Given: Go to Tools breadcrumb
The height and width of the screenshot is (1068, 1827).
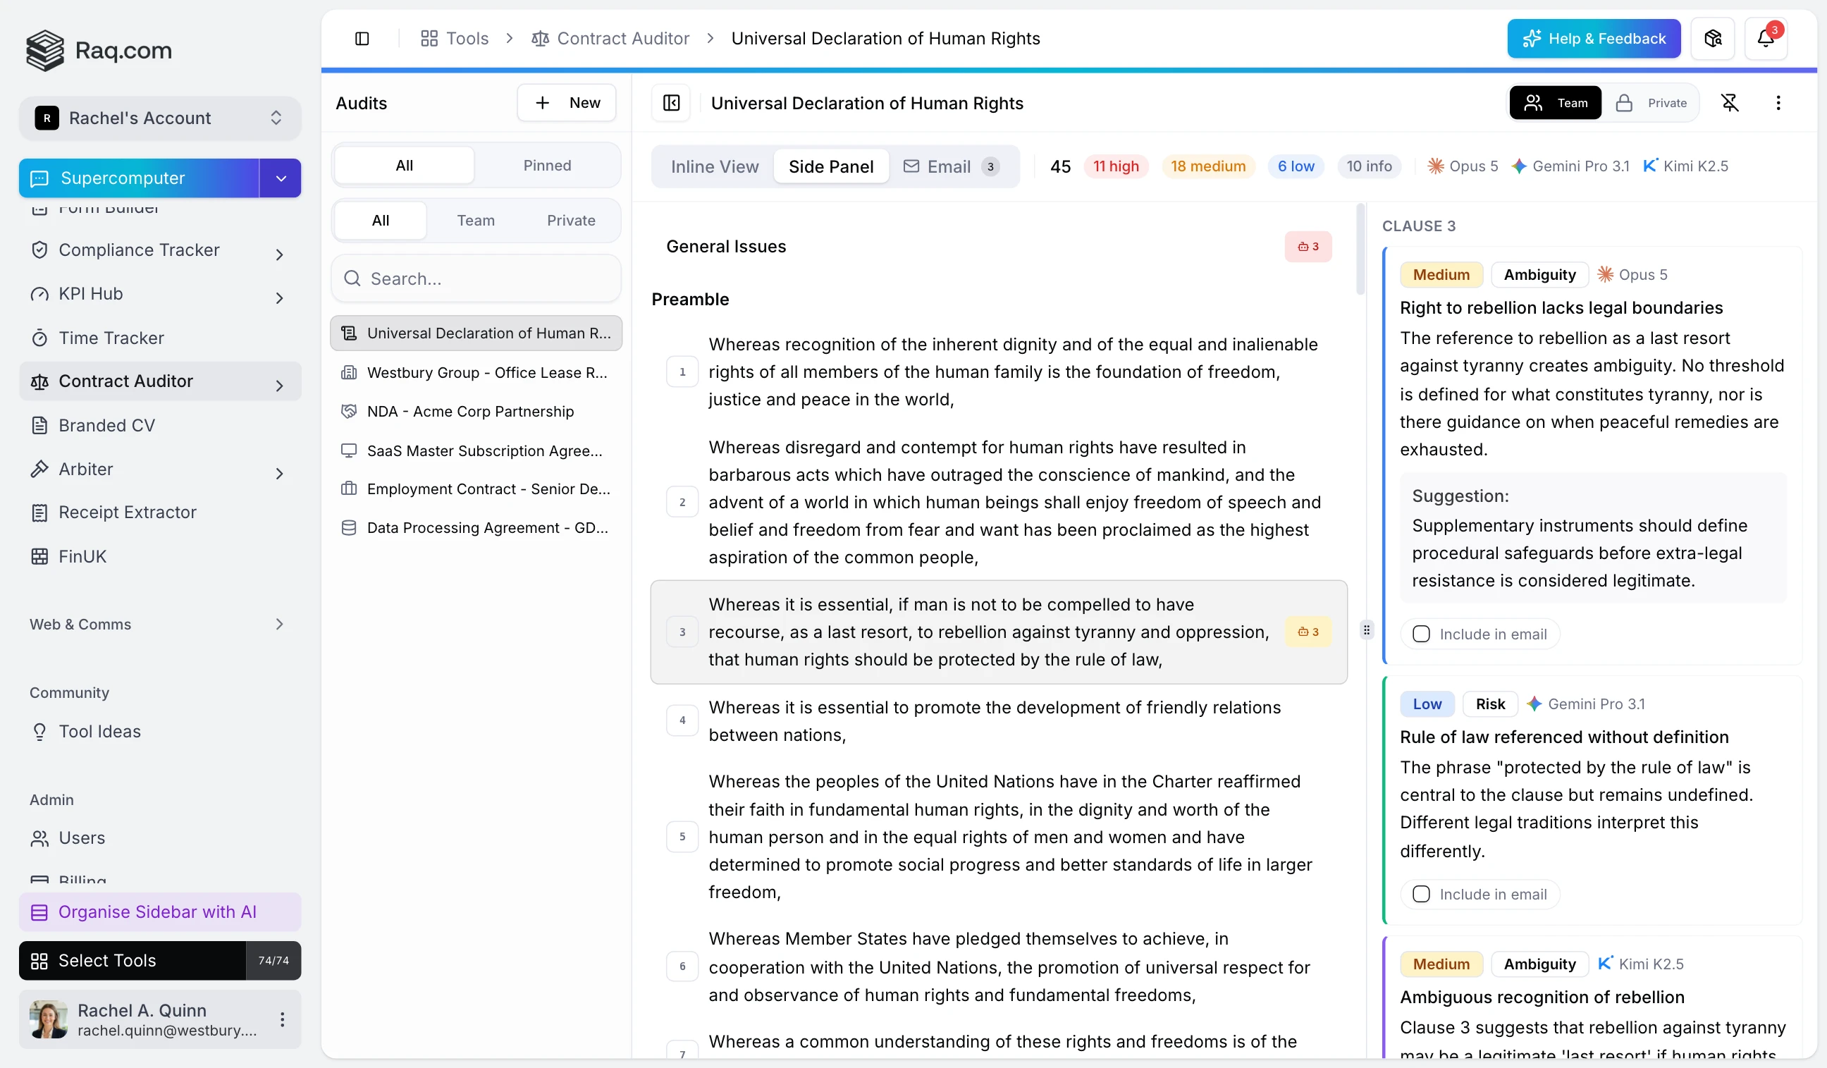Looking at the screenshot, I should [455, 39].
